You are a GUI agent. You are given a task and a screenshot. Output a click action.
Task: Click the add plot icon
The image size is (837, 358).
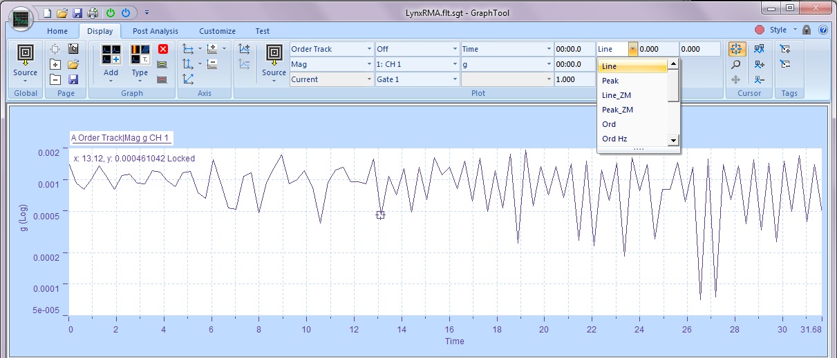point(244,49)
